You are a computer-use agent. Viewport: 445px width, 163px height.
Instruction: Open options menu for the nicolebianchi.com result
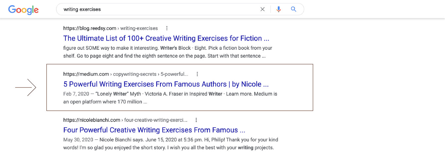[x=196, y=120]
